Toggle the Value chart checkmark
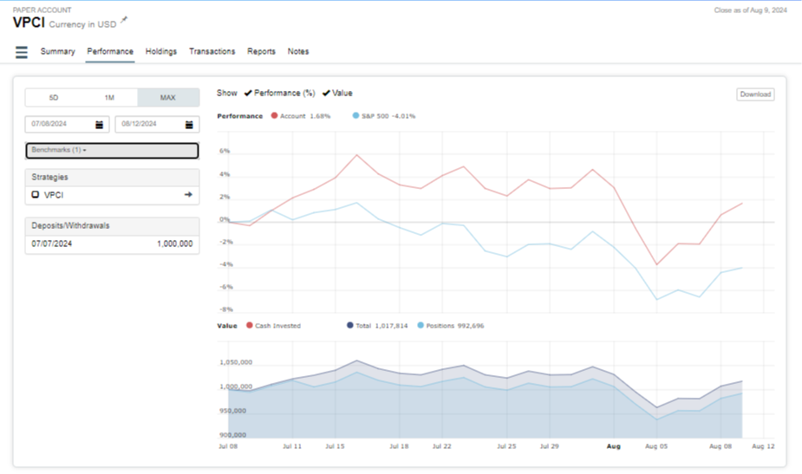Image resolution: width=802 pixels, height=474 pixels. tap(326, 93)
